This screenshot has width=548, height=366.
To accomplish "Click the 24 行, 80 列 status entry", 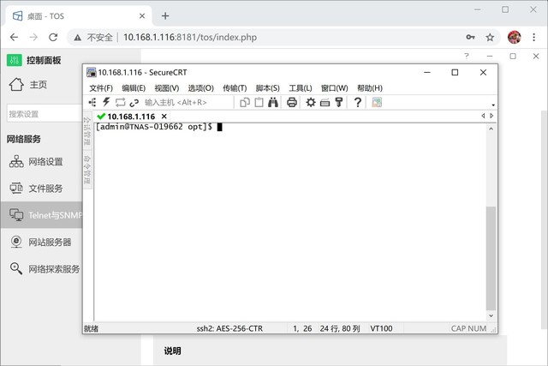I will [x=340, y=328].
